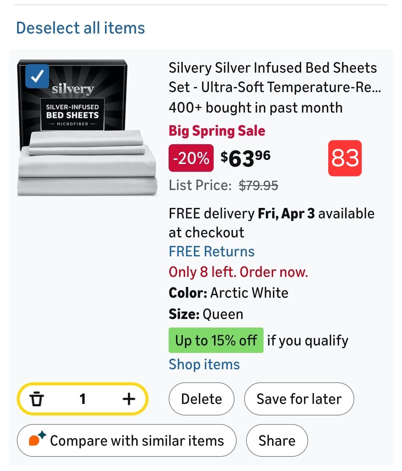The image size is (402, 471).
Task: Uncheck the Silvery bed sheets item checkbox
Action: (37, 76)
